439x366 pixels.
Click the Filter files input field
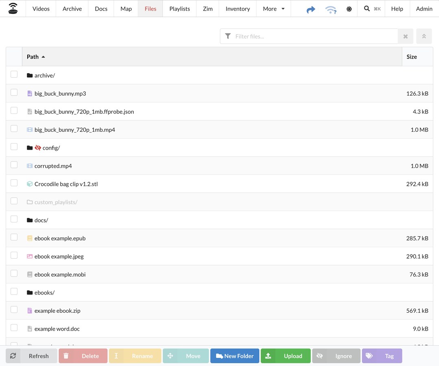[309, 37]
